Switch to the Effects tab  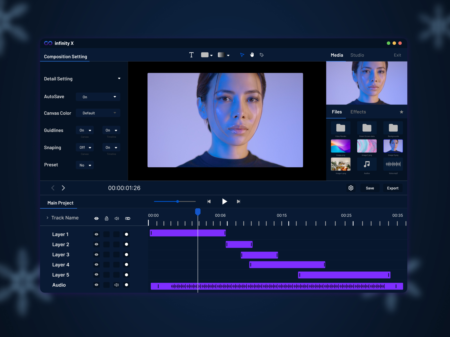(358, 112)
